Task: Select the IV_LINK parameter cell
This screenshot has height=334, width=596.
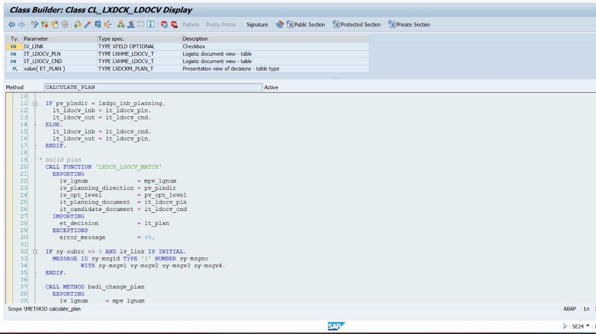Action: (x=60, y=46)
